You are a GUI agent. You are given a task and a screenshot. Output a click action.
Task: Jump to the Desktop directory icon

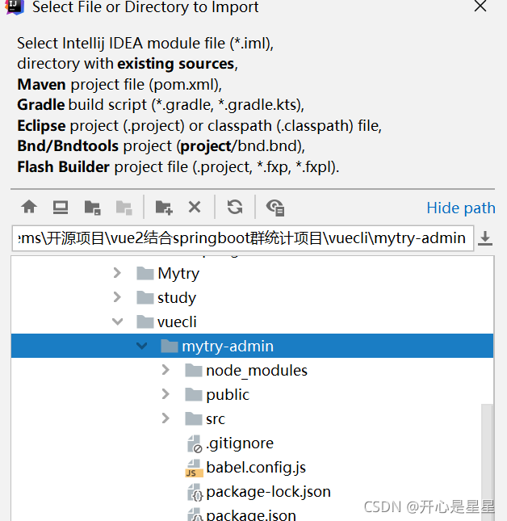(x=61, y=207)
